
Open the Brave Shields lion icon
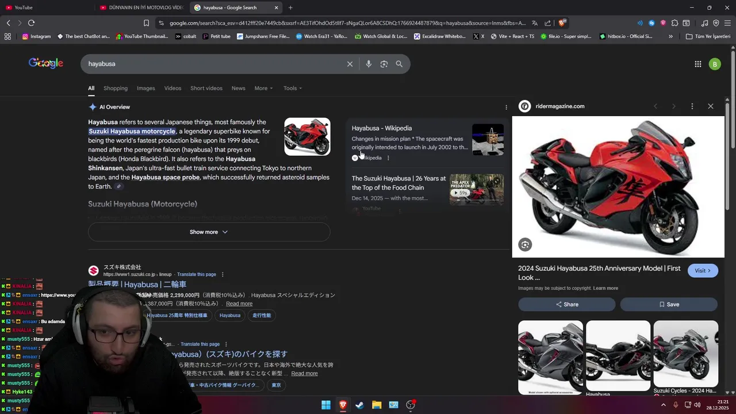[562, 23]
